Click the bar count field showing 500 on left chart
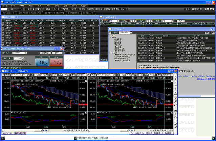 pos(66,75)
